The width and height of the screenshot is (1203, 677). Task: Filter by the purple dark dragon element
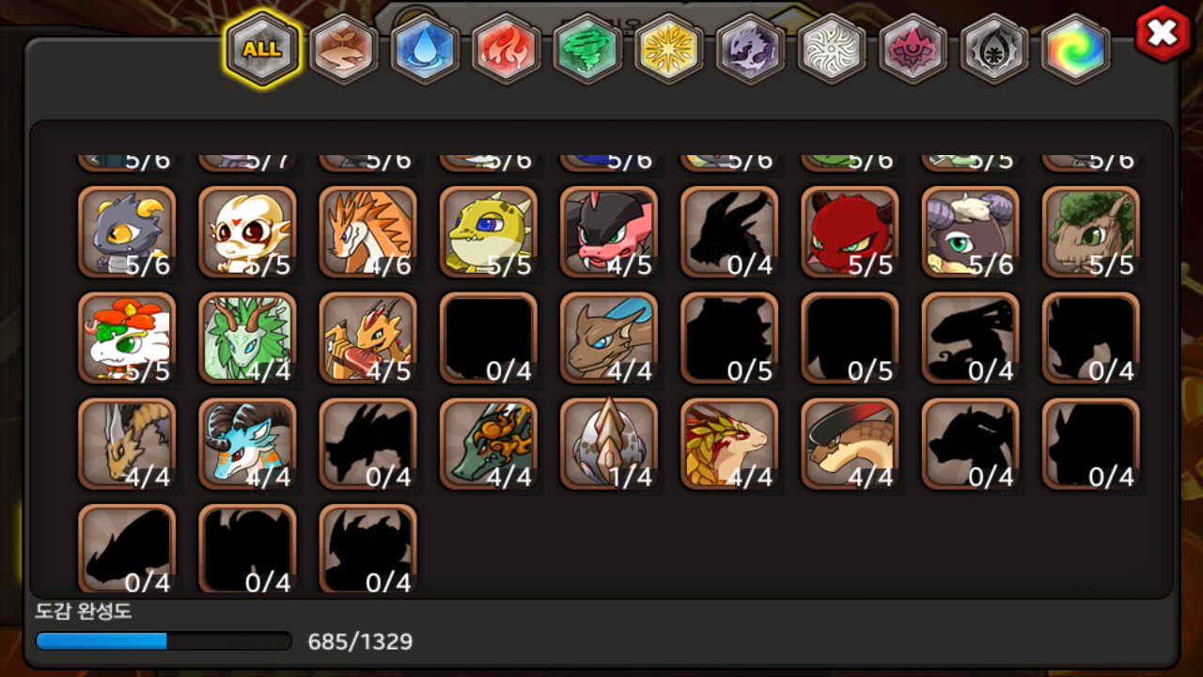click(x=751, y=48)
